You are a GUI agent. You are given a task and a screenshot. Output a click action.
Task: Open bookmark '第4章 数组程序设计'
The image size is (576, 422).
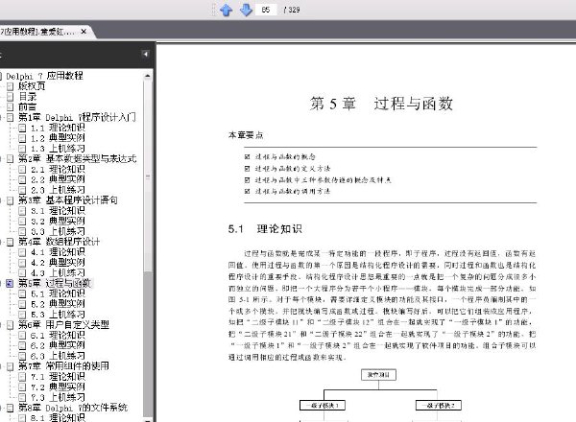coord(60,242)
